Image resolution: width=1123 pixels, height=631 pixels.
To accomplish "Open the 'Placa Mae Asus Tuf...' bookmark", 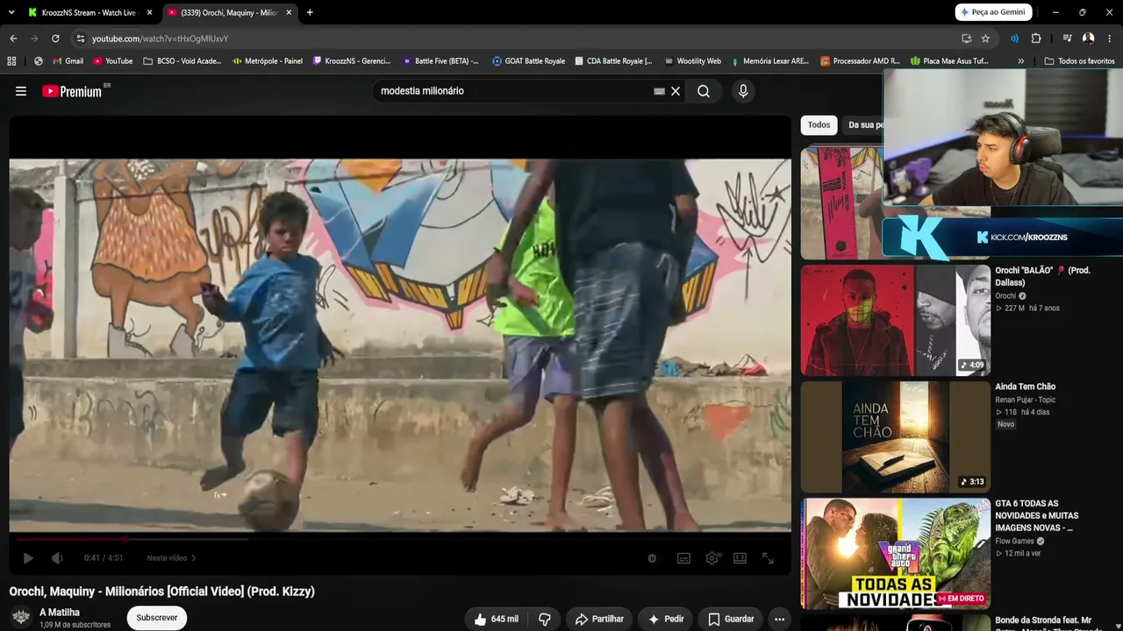I will click(x=950, y=61).
